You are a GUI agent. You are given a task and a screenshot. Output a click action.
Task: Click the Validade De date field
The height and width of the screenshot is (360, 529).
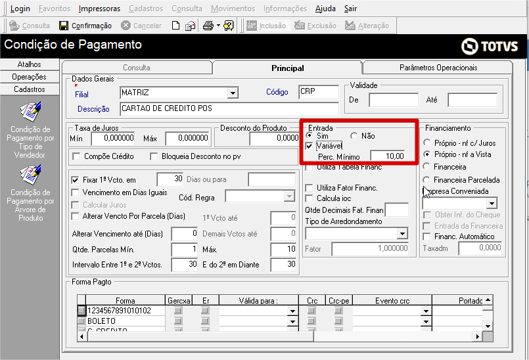[x=394, y=100]
